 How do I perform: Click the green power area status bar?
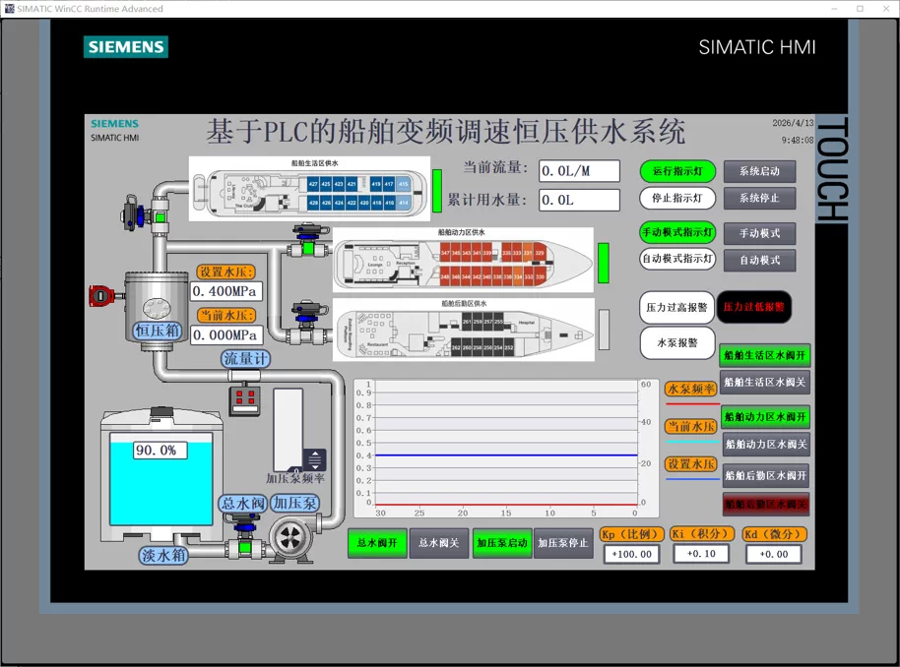coord(604,263)
